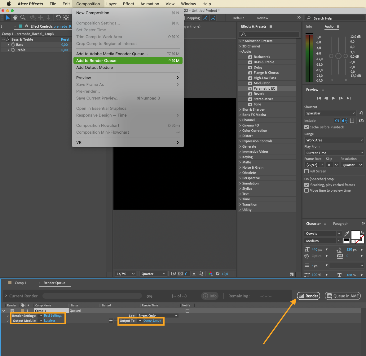The height and width of the screenshot is (356, 366).
Task: Uncheck Cache Before Playback
Action: click(x=306, y=127)
